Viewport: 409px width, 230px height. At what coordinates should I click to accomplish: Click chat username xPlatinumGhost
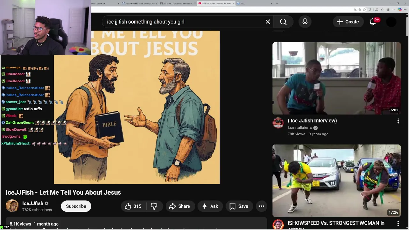point(16,144)
